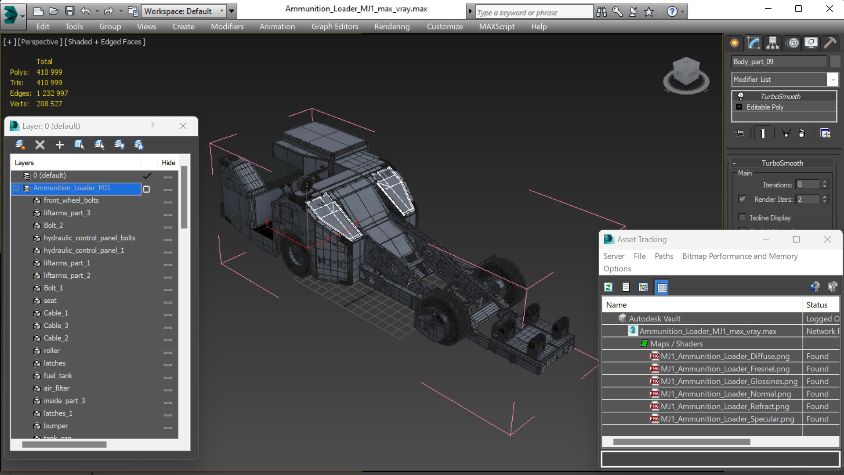Collapse the Ammunition_Loader_MJ1 layer tree
844x475 pixels.
(x=16, y=188)
